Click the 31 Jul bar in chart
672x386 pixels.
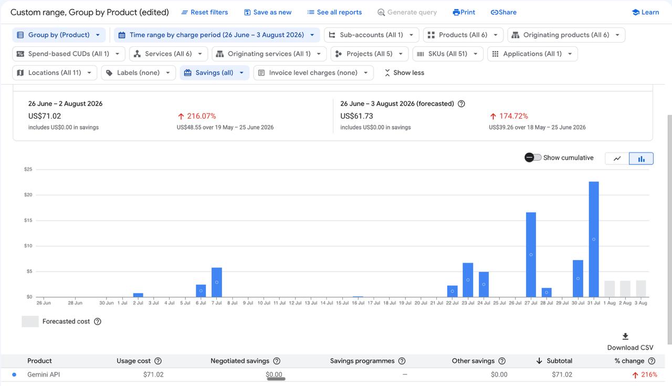coord(594,239)
